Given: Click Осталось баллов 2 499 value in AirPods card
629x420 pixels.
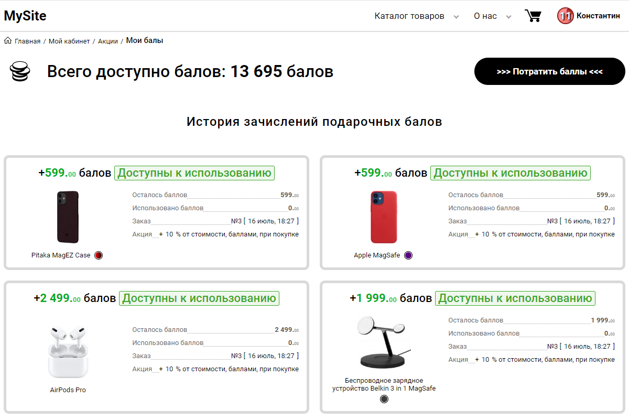Looking at the screenshot, I should 287,330.
